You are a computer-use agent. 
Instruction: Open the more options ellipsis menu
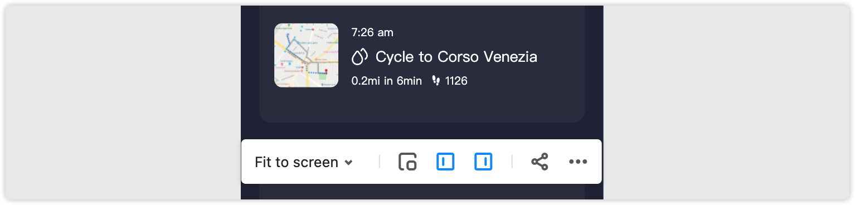[x=578, y=162]
